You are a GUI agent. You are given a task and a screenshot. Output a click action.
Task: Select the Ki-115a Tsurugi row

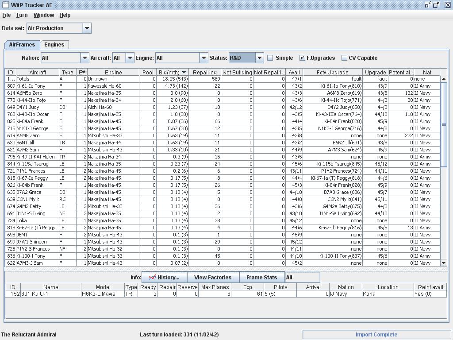point(223,164)
